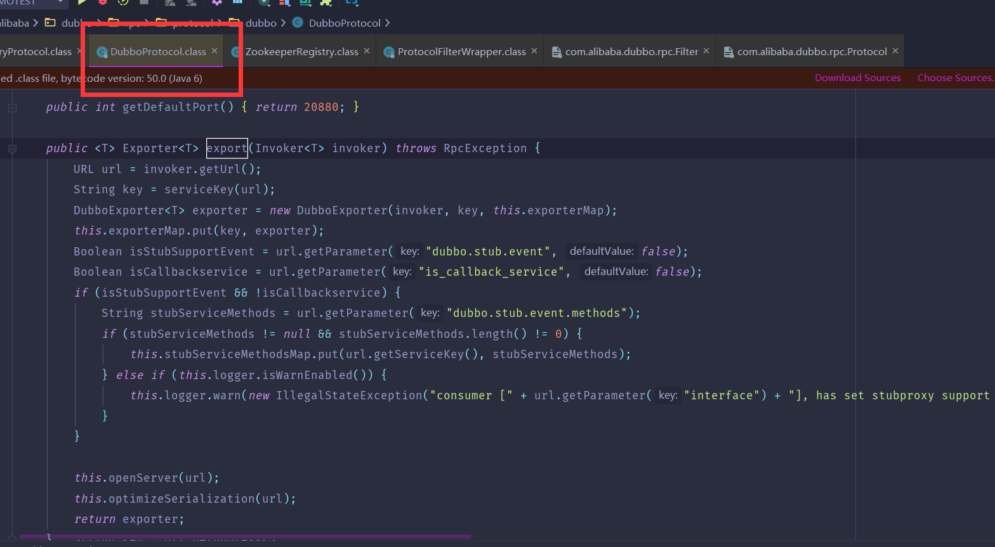Viewport: 995px width, 547px height.
Task: Close the DubboProtocol.class tab
Action: point(214,51)
